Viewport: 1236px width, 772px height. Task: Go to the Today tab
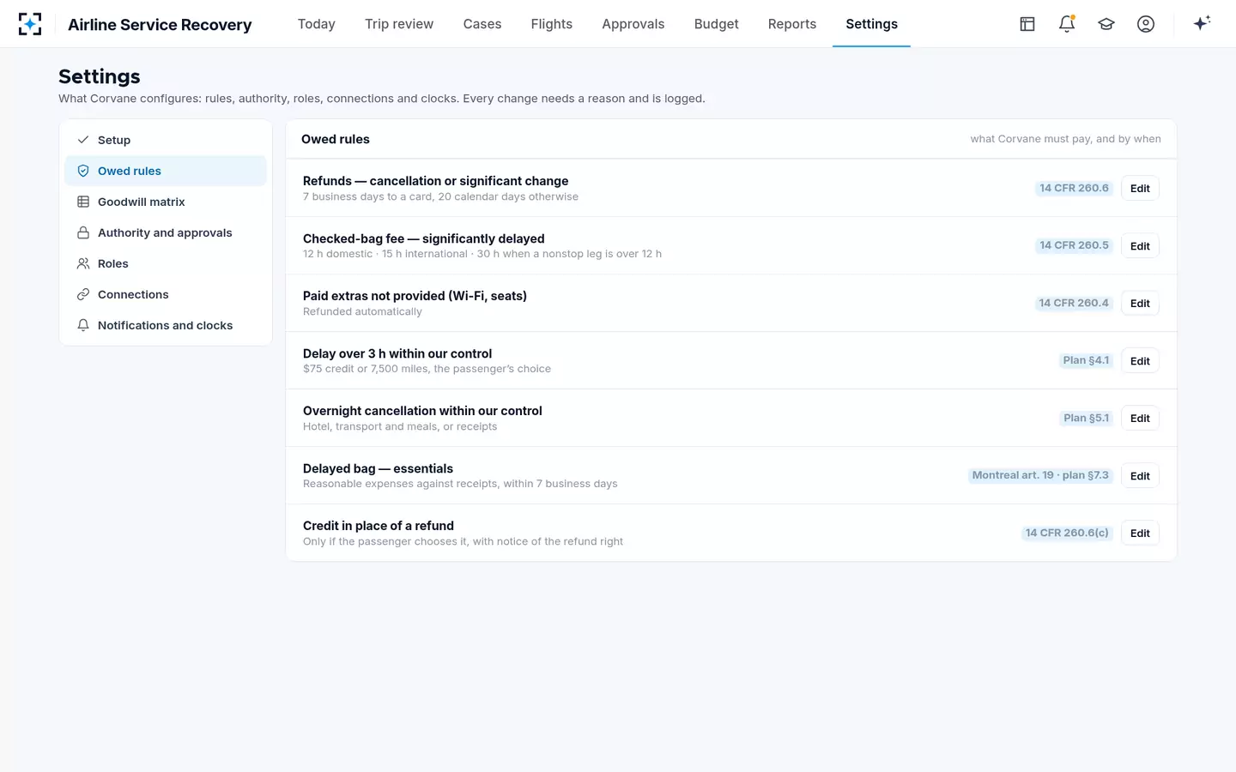click(317, 24)
